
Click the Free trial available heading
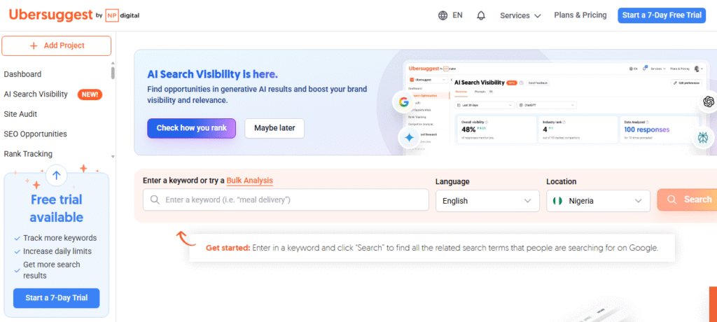tap(57, 208)
